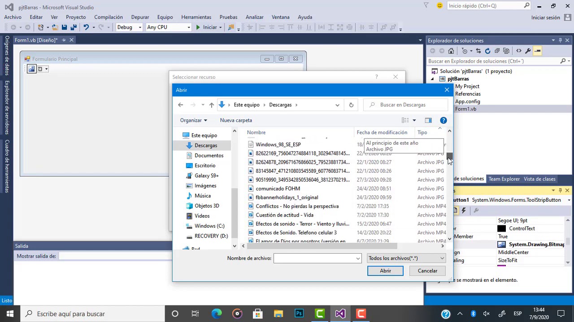
Task: Click Iniciar to start debugging
Action: (x=206, y=27)
